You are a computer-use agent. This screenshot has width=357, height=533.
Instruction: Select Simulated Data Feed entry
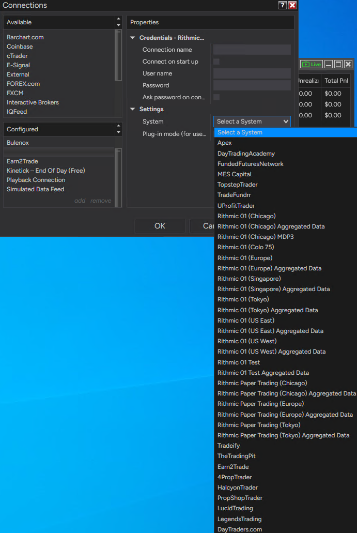(x=36, y=189)
